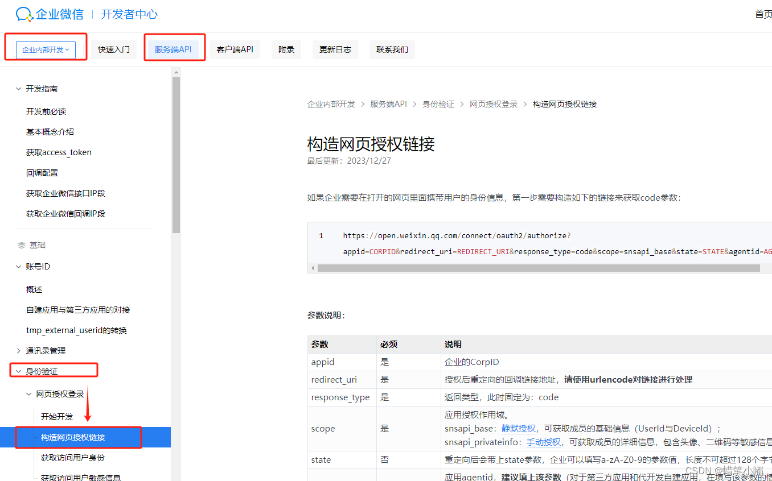The height and width of the screenshot is (481, 772).
Task: Open the 快速入门 tab
Action: (114, 50)
